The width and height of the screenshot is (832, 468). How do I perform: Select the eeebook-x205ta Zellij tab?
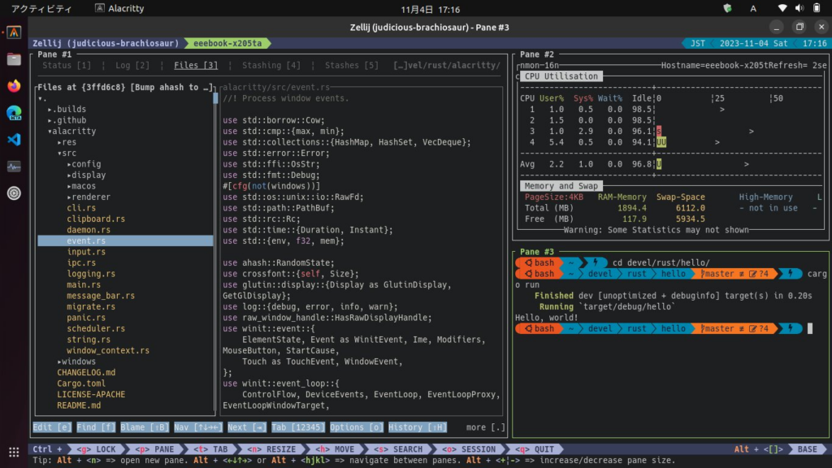pyautogui.click(x=227, y=44)
